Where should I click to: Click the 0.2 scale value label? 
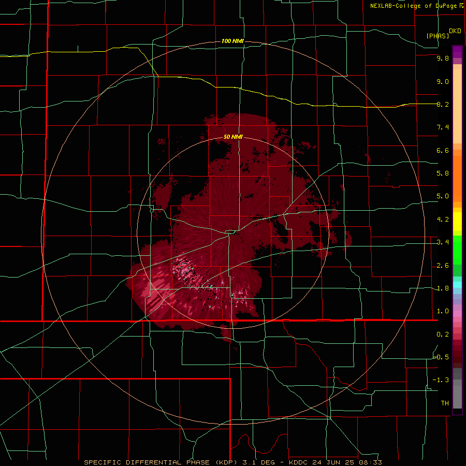tap(443, 334)
